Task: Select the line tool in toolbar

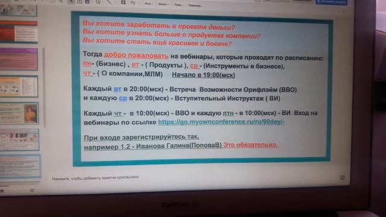Action: click(110, 2)
